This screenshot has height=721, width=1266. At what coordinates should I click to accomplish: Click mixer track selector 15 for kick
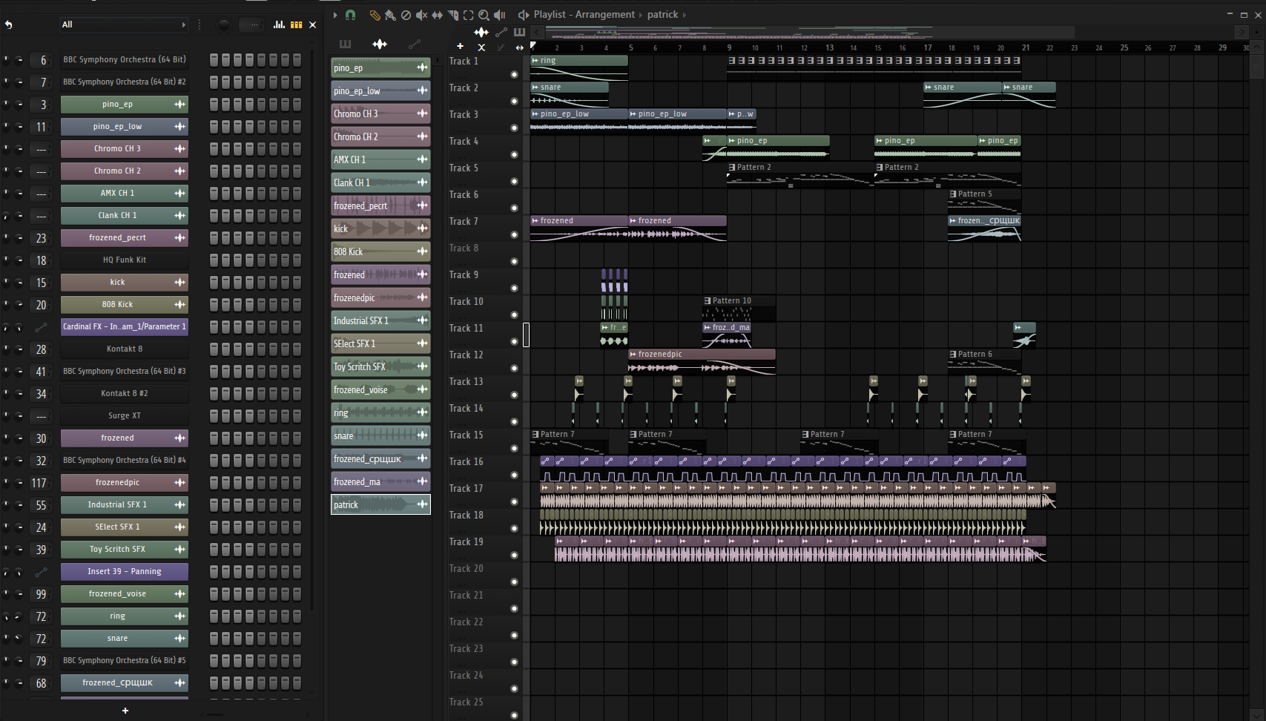click(x=41, y=283)
